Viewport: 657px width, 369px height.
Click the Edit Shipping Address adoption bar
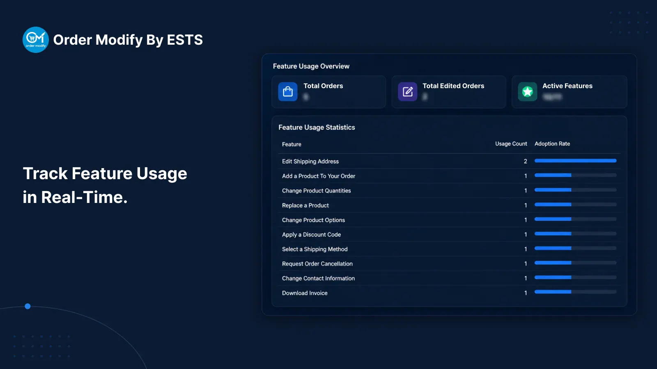click(575, 161)
